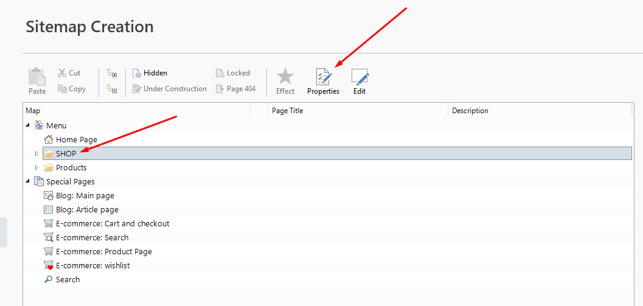This screenshot has width=643, height=306.
Task: Click the lower tree collapse icon in toolbar
Action: tap(112, 89)
